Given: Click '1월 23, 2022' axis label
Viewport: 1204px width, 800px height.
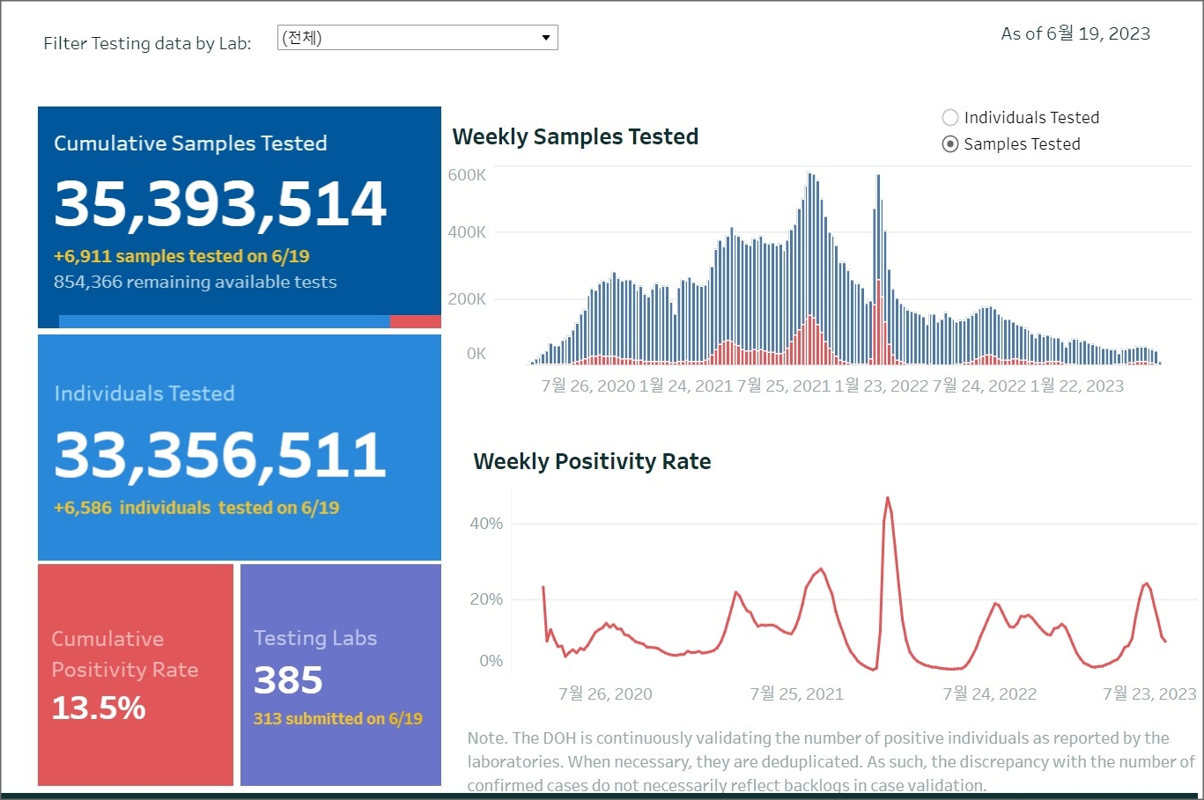Looking at the screenshot, I should point(882,385).
